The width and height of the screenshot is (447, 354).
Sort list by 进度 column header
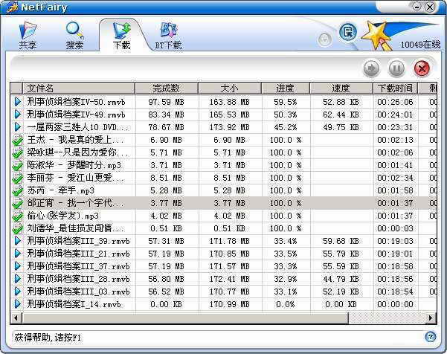(x=284, y=88)
